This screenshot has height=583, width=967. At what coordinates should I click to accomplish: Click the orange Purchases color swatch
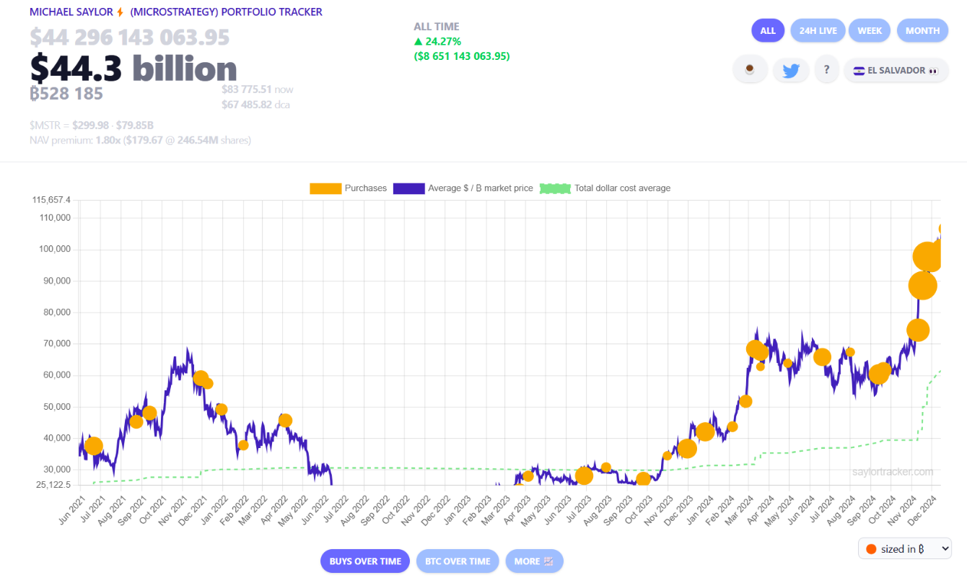coord(325,188)
